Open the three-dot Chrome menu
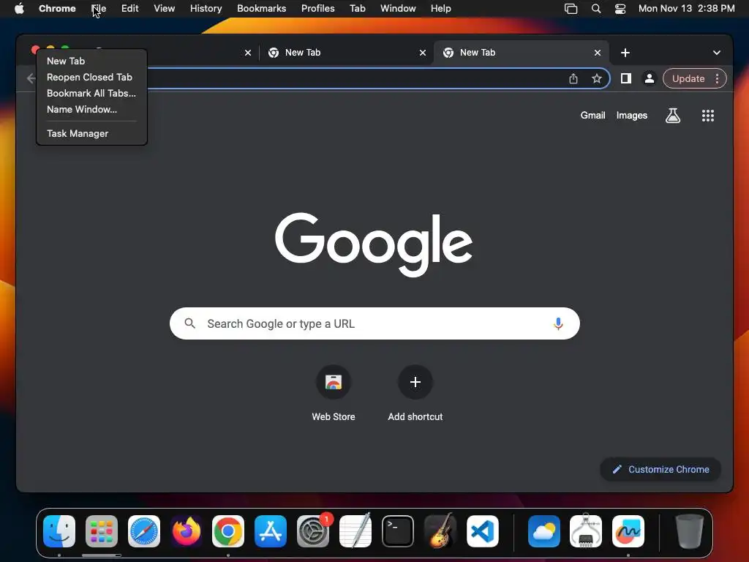 click(x=717, y=78)
